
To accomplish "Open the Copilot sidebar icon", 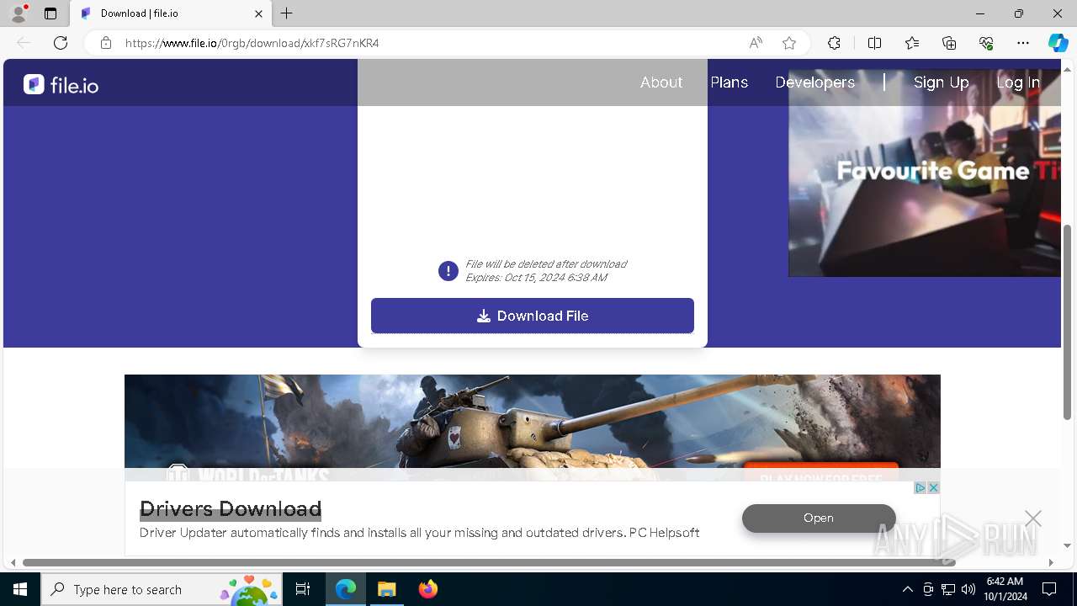I will pos(1058,43).
